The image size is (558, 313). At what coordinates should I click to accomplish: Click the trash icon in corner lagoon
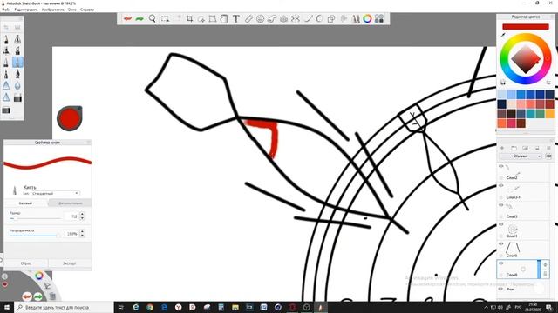[52, 296]
